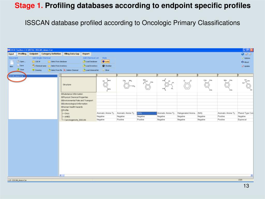Expand Ecotoxicological Information row
The height and width of the screenshot is (199, 265).
[62, 104]
